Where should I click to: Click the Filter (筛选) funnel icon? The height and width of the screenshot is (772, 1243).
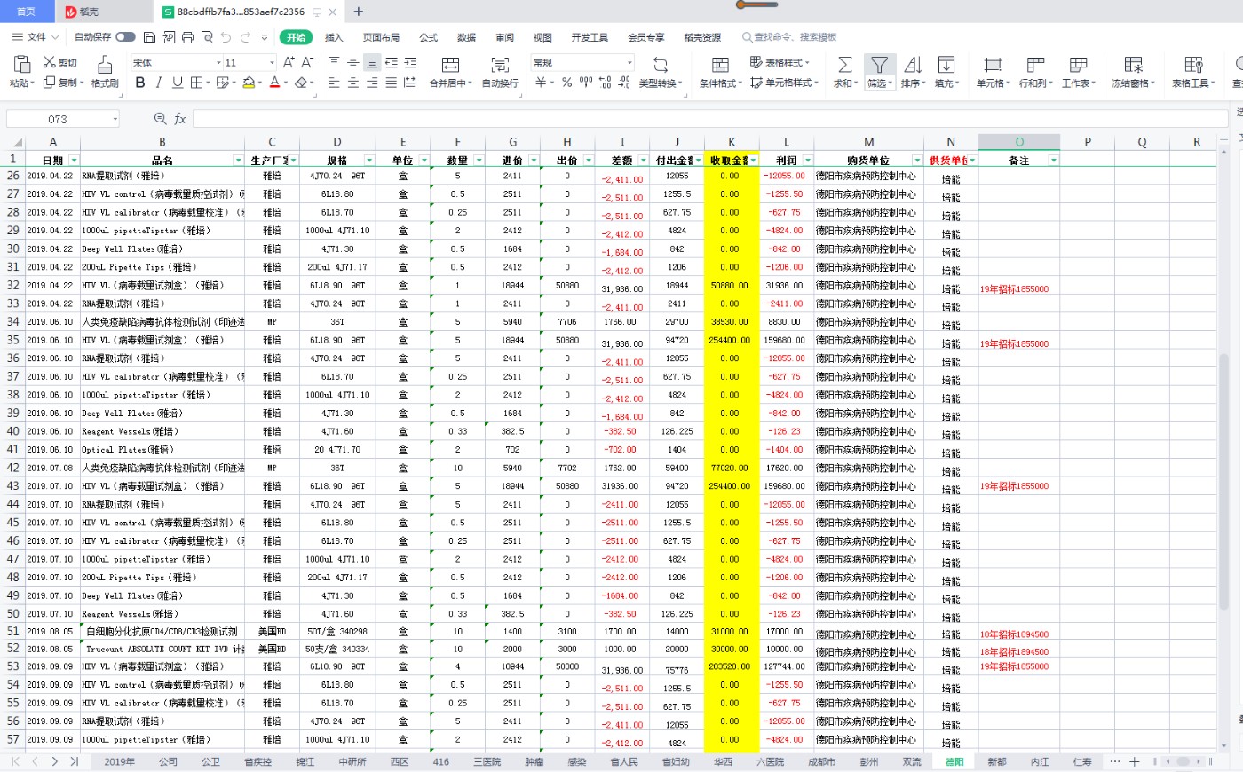(x=879, y=65)
